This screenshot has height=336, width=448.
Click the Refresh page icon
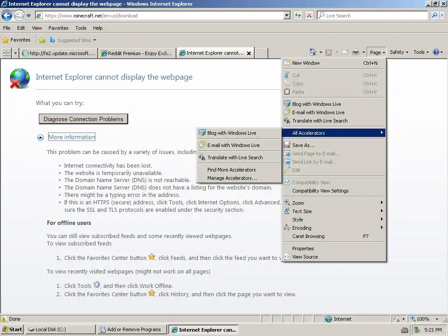[298, 15]
